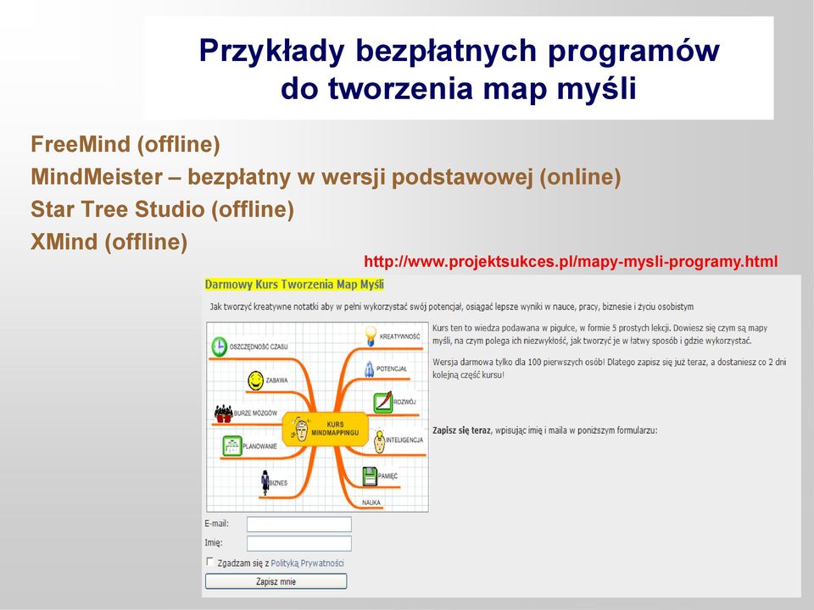This screenshot has height=610, width=814.
Task: Click the green chart icon beside PLANOWANIE
Action: point(232,446)
